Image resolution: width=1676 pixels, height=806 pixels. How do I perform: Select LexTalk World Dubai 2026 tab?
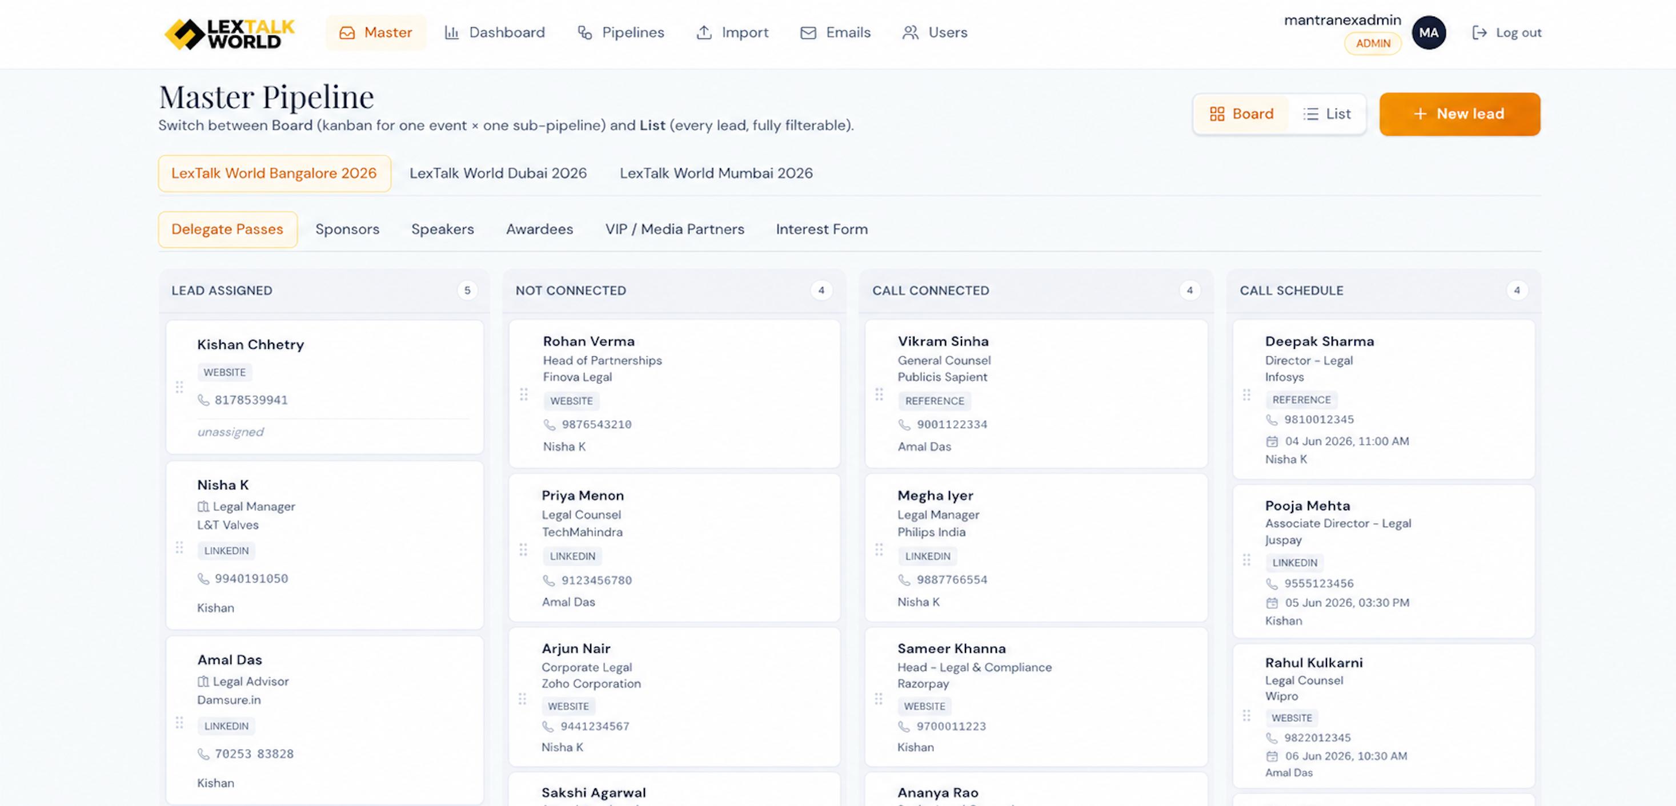[x=498, y=173]
